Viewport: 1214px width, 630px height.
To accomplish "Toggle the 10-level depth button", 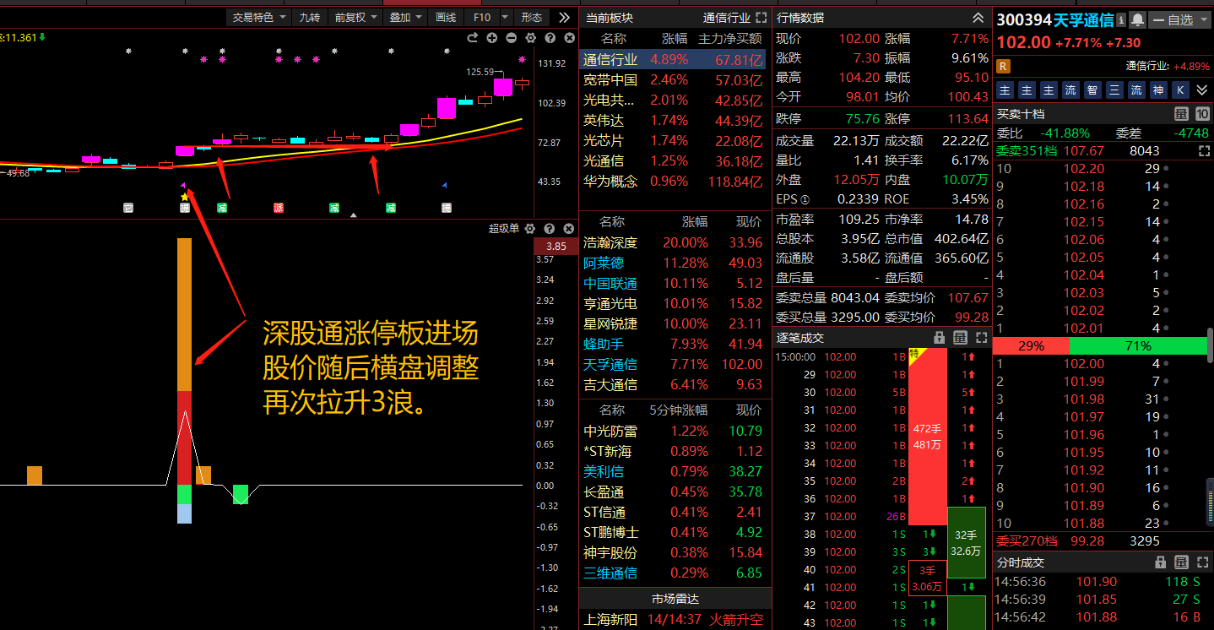I will click(x=1203, y=114).
